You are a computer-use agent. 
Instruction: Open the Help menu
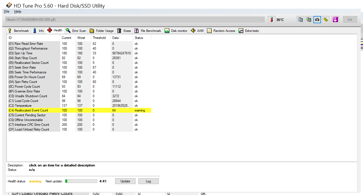point(18,11)
